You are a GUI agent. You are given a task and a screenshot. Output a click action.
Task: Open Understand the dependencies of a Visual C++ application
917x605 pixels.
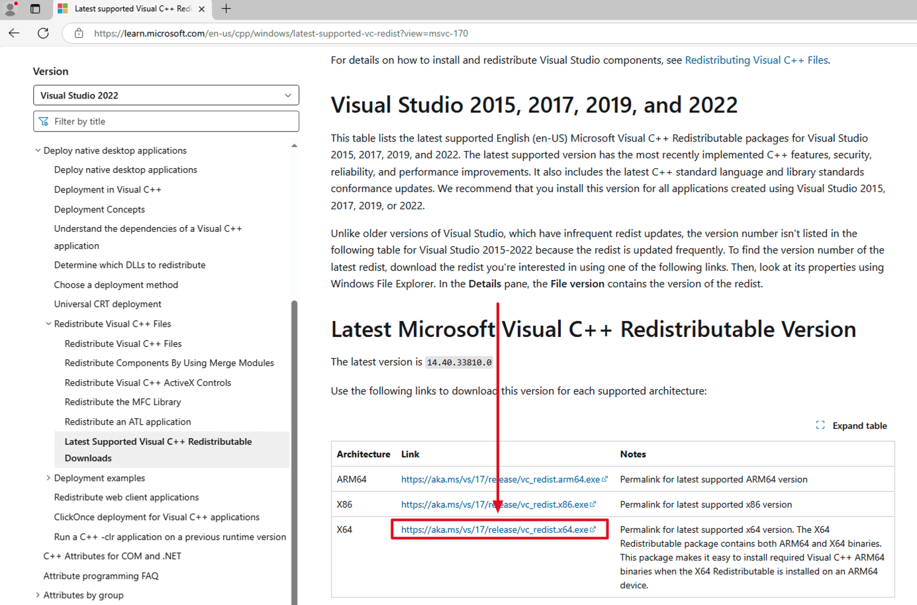click(148, 237)
